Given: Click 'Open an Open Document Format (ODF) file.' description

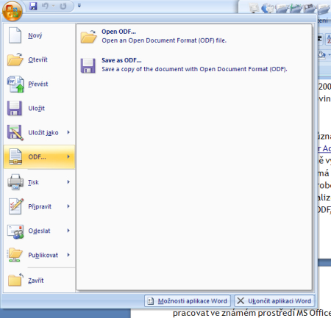Looking at the screenshot, I should coord(164,40).
